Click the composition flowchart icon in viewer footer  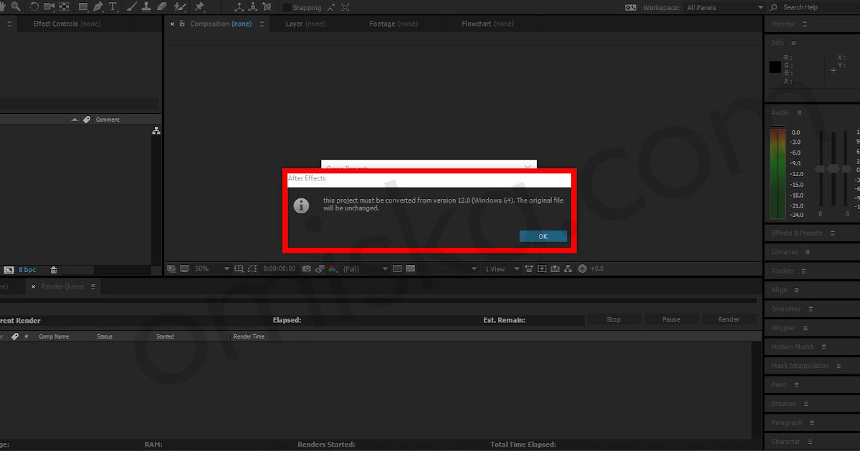coord(568,268)
